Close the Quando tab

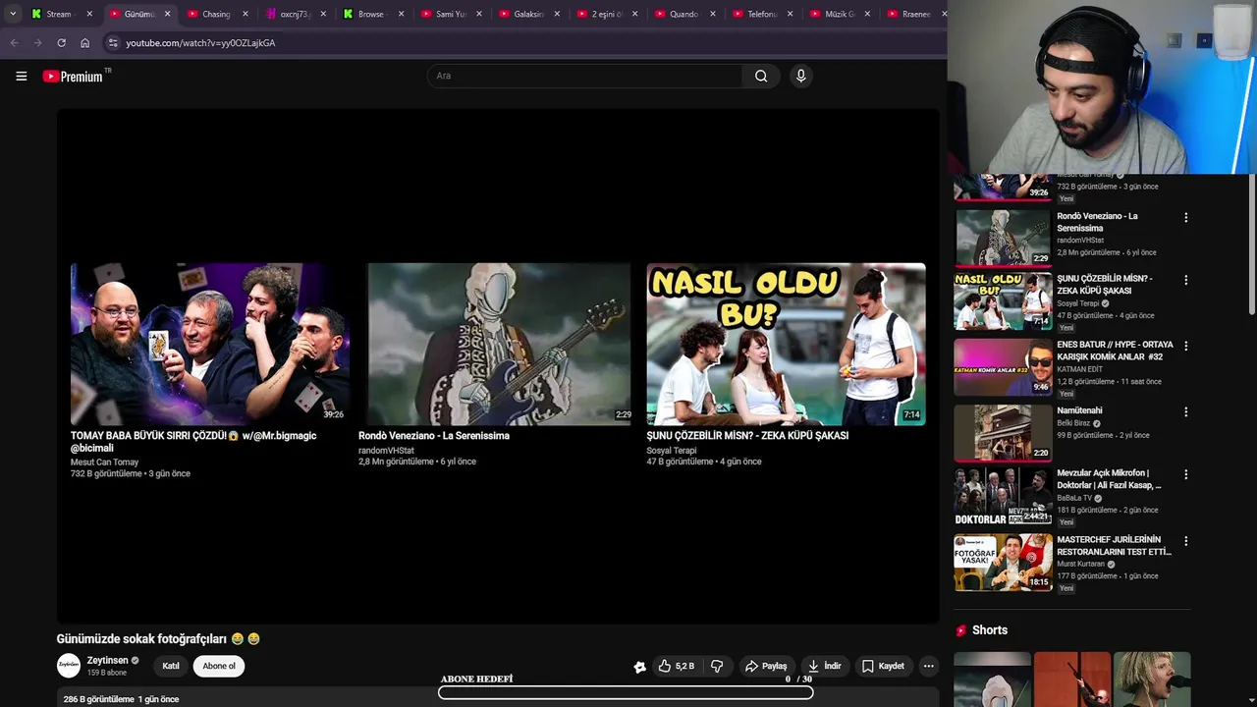point(713,14)
